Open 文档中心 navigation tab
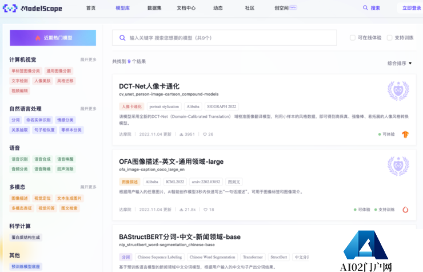 tap(186, 8)
